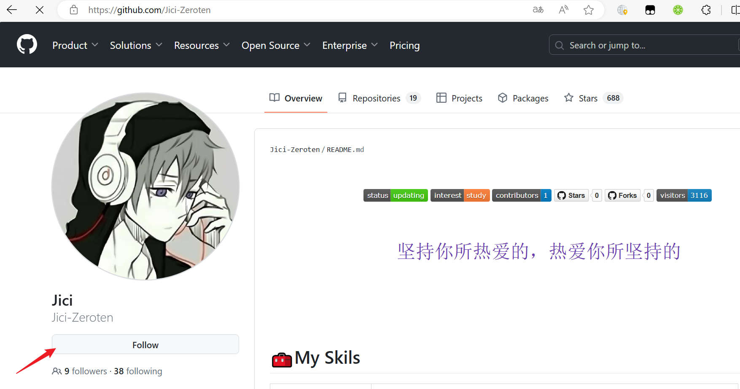Click the stars count 688
The width and height of the screenshot is (740, 389).
(613, 98)
